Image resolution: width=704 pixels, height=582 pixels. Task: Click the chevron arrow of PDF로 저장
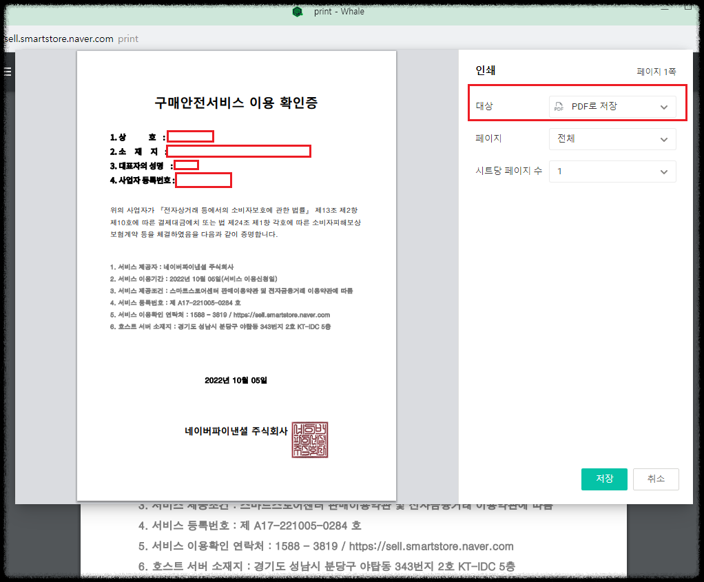[x=664, y=107]
